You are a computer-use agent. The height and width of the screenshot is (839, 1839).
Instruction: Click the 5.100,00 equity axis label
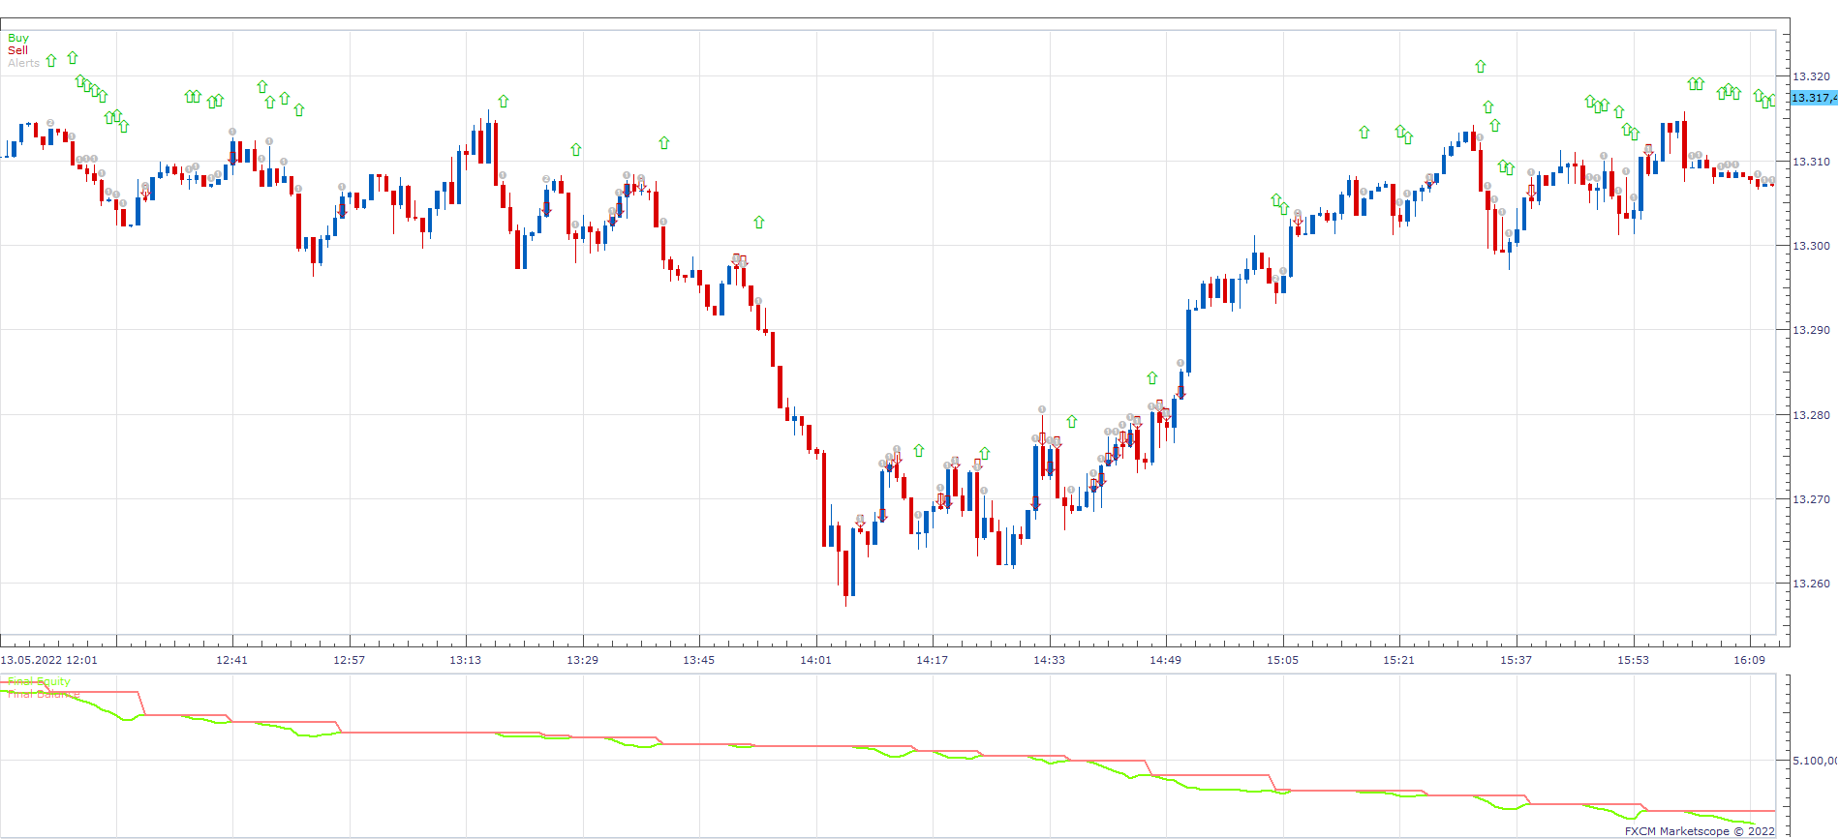(1815, 761)
